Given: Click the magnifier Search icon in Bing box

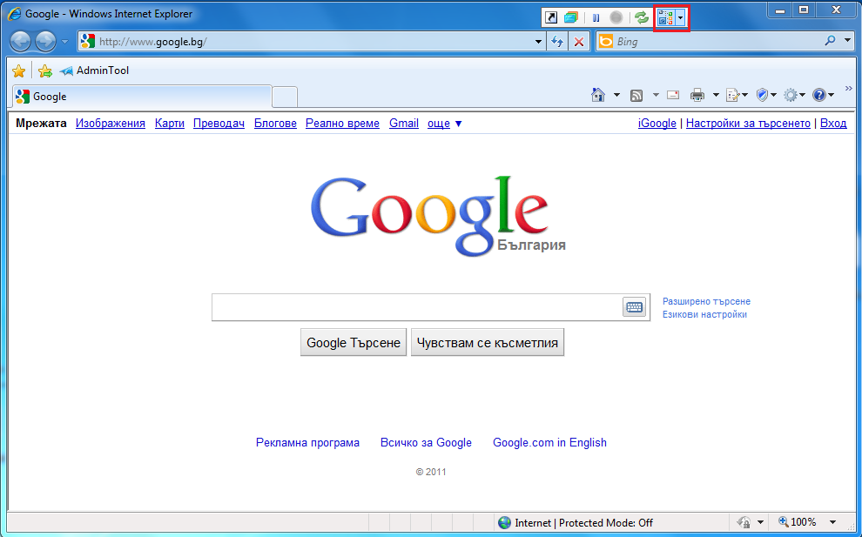Looking at the screenshot, I should coord(830,41).
